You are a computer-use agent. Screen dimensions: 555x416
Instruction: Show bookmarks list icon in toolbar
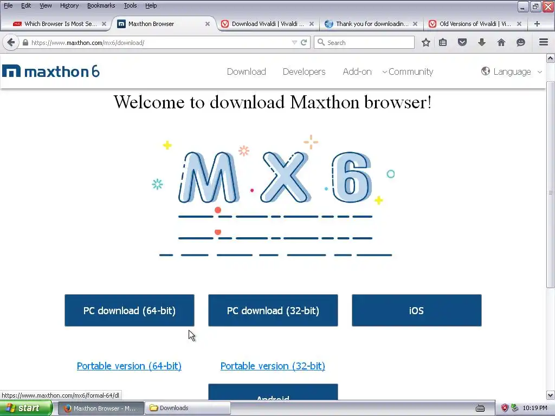click(x=443, y=42)
